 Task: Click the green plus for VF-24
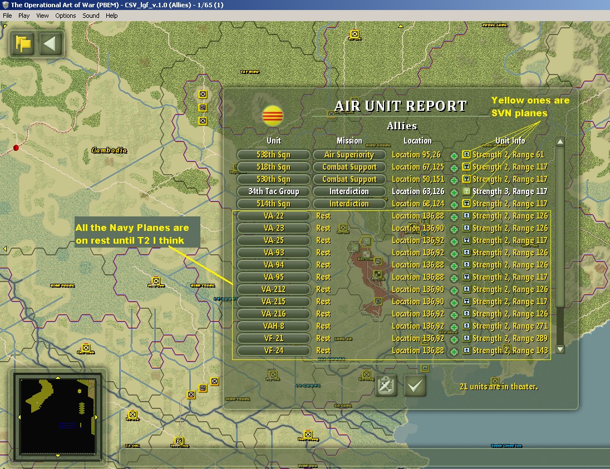point(454,352)
